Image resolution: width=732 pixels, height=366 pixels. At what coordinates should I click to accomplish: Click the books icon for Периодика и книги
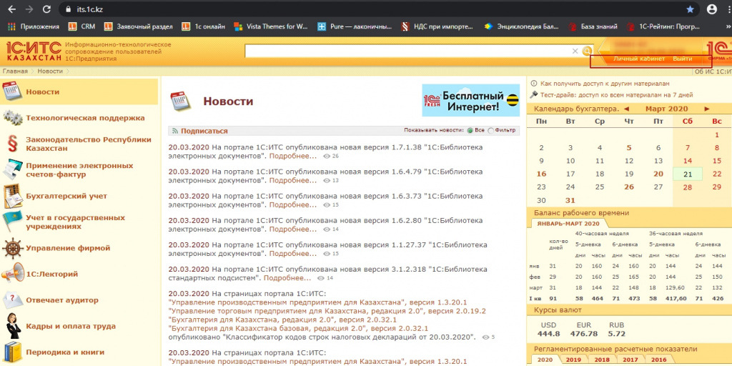coord(12,352)
